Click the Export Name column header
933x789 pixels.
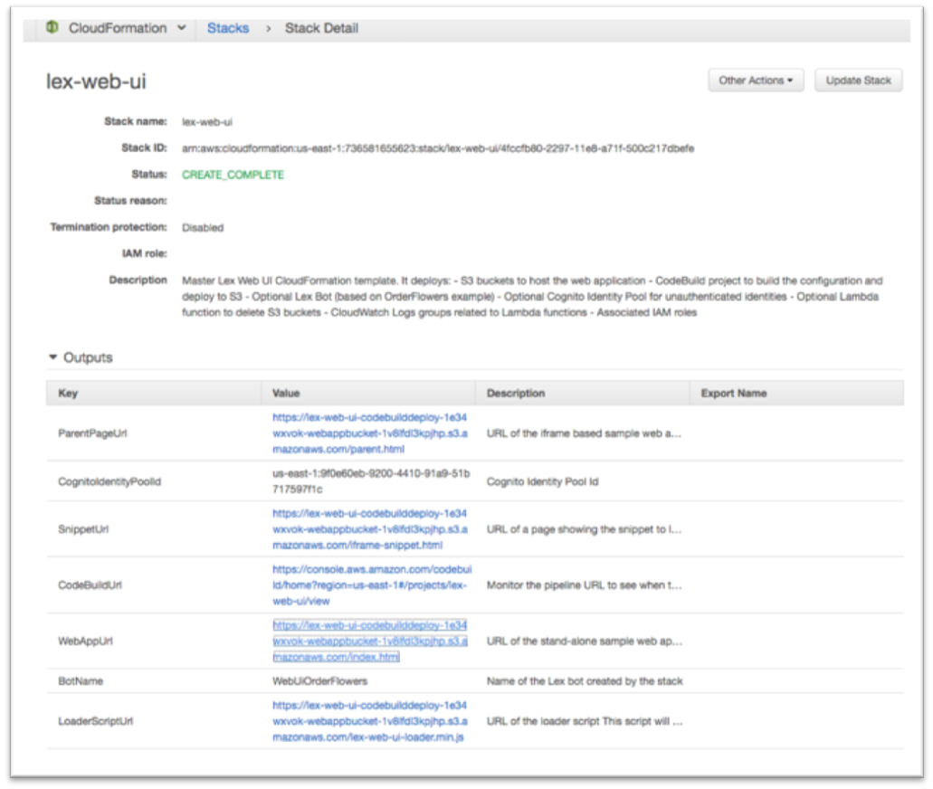(x=796, y=394)
